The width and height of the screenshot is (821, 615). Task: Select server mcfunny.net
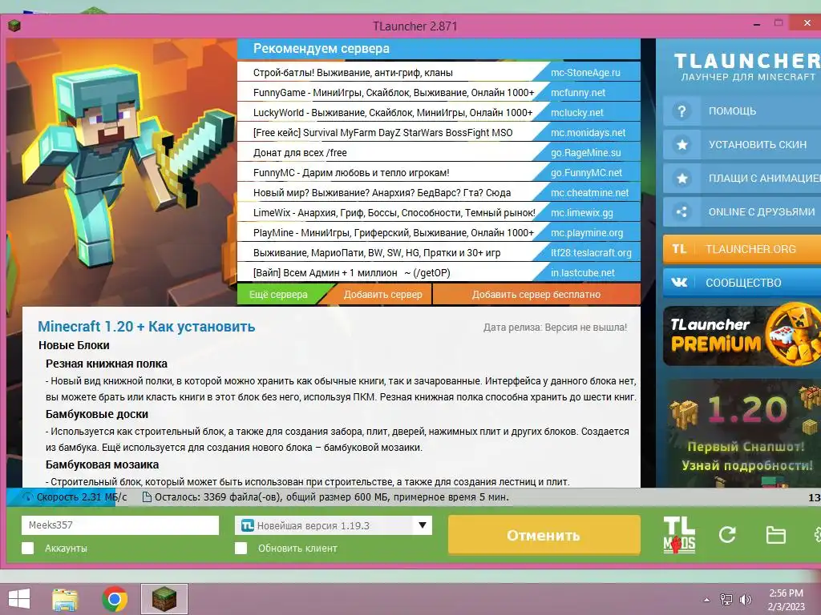pos(577,93)
